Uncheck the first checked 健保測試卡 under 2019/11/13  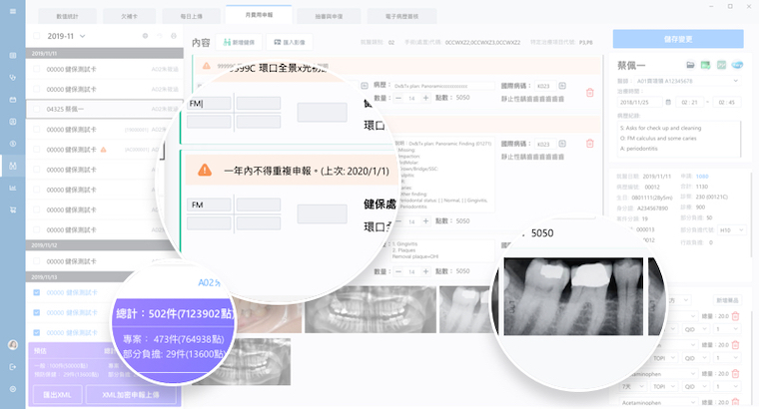(x=37, y=292)
